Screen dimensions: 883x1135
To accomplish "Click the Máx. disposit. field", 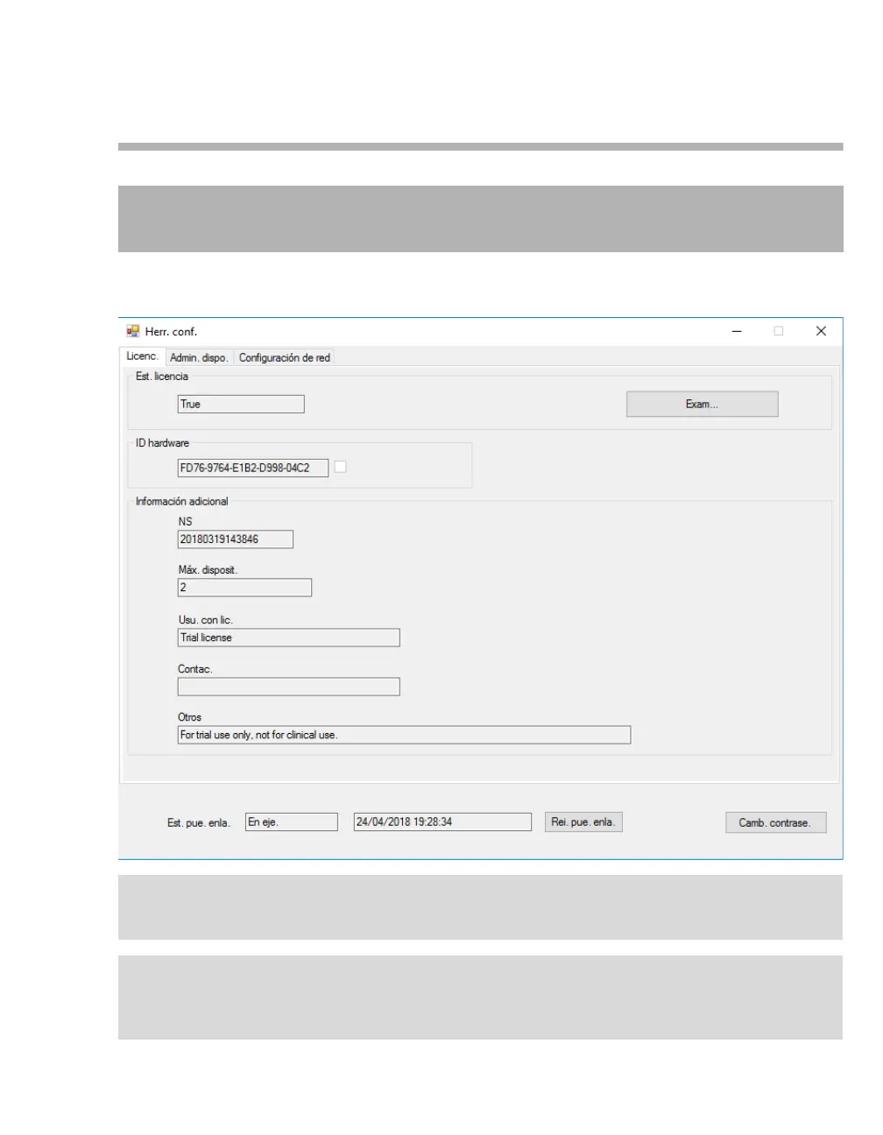I will [x=244, y=588].
